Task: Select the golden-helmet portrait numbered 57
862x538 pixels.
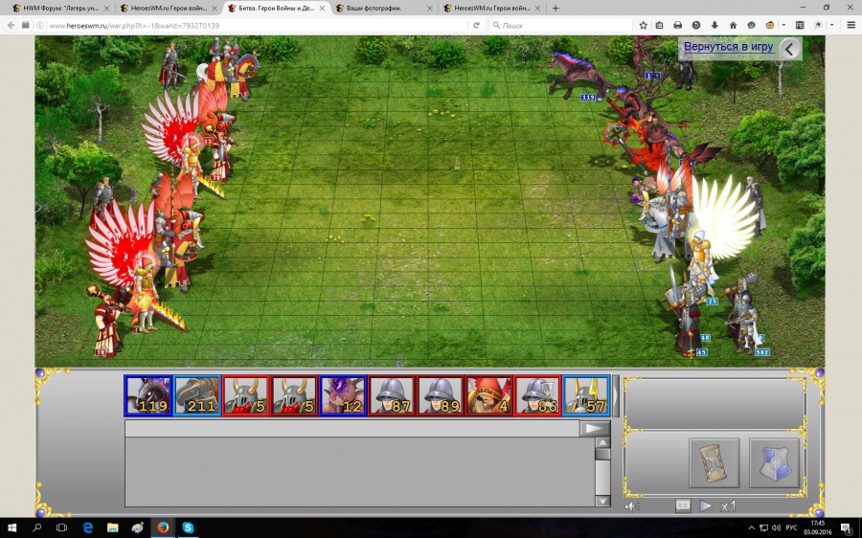Action: (586, 395)
